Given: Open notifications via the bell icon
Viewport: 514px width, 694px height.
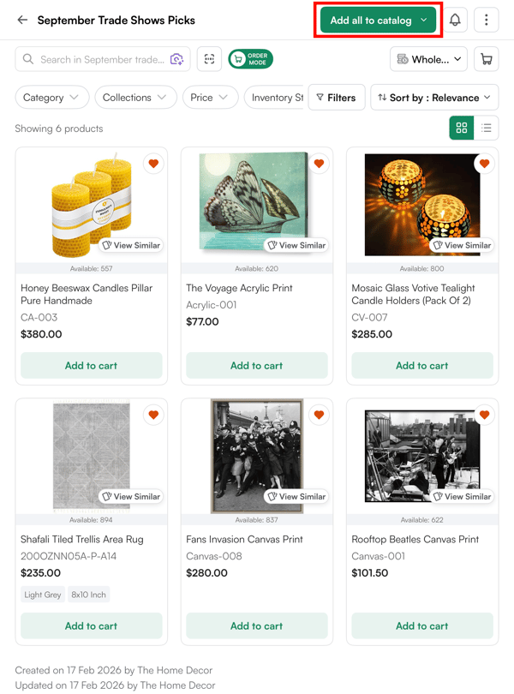Looking at the screenshot, I should pos(455,20).
